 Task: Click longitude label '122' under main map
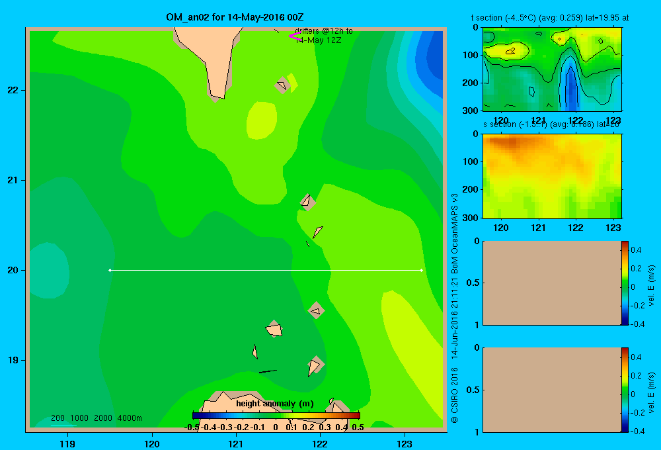pos(320,443)
